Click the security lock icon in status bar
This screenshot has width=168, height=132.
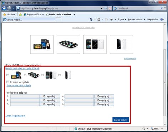coord(144,129)
